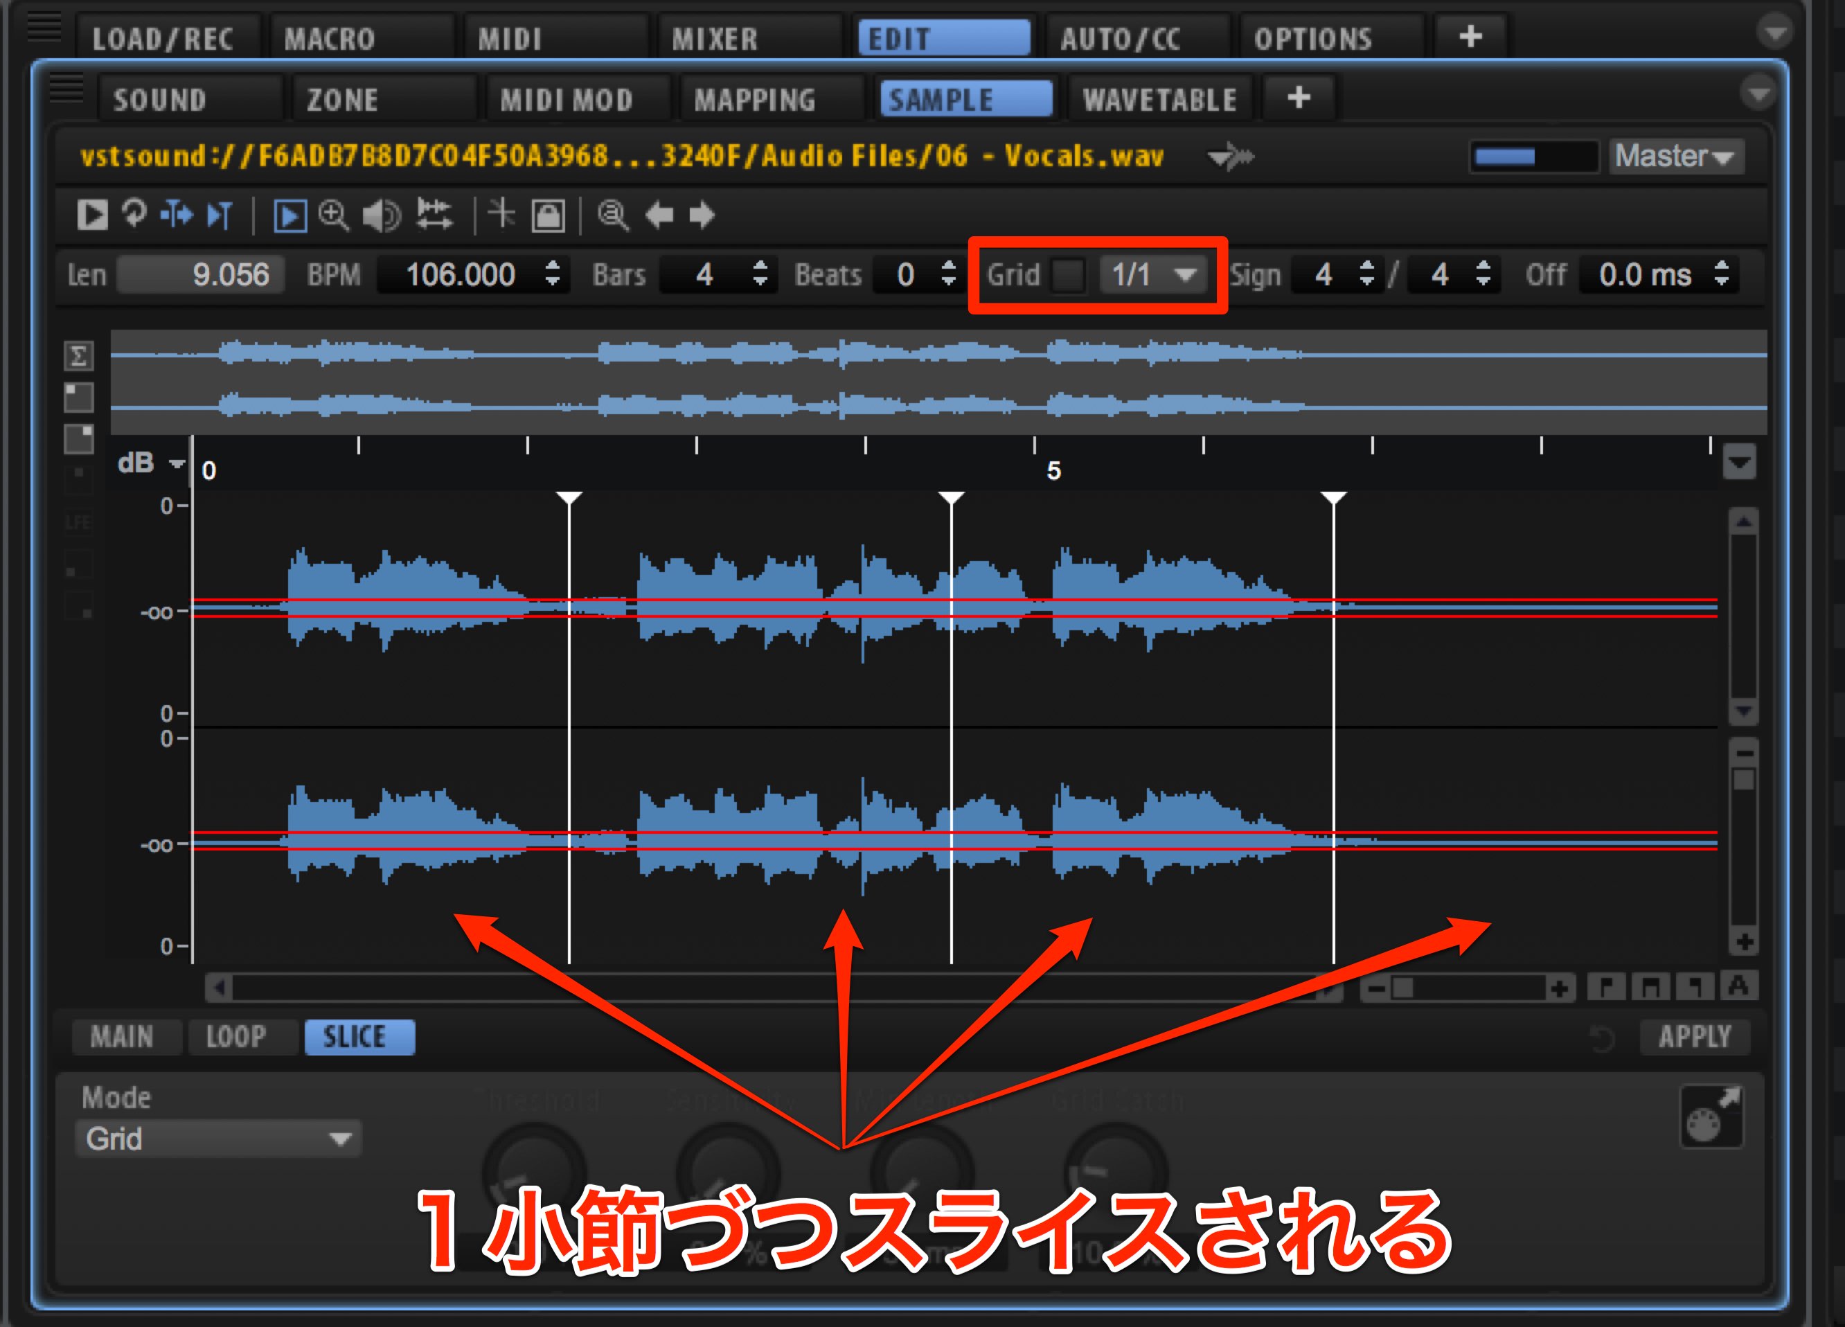
Task: Open the Mode Grid dropdown
Action: tap(217, 1138)
